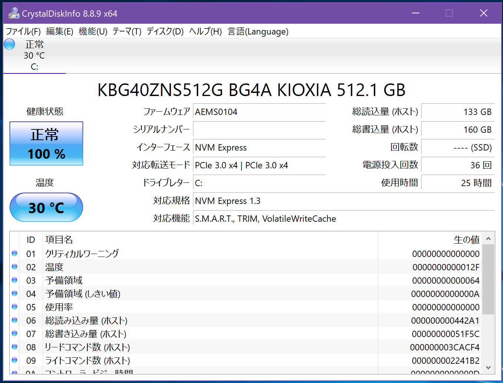Close the CrystalDiskInfo window
This screenshot has height=383, width=503.
coord(483,13)
